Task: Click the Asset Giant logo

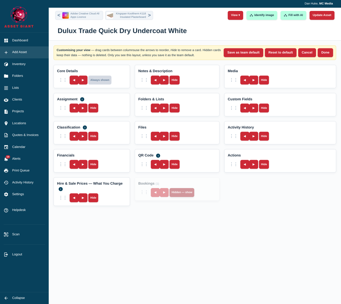Action: [19, 17]
